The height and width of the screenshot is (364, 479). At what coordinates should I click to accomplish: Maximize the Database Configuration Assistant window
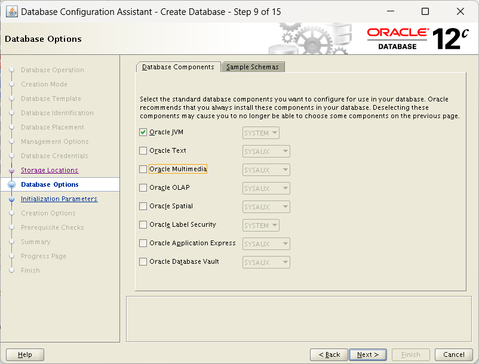click(x=425, y=11)
